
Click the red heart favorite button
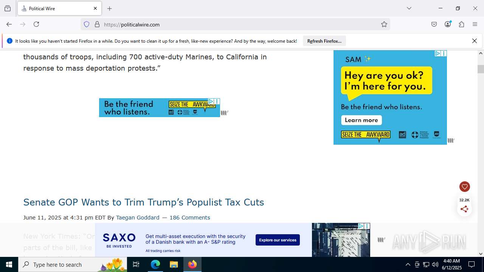click(465, 187)
